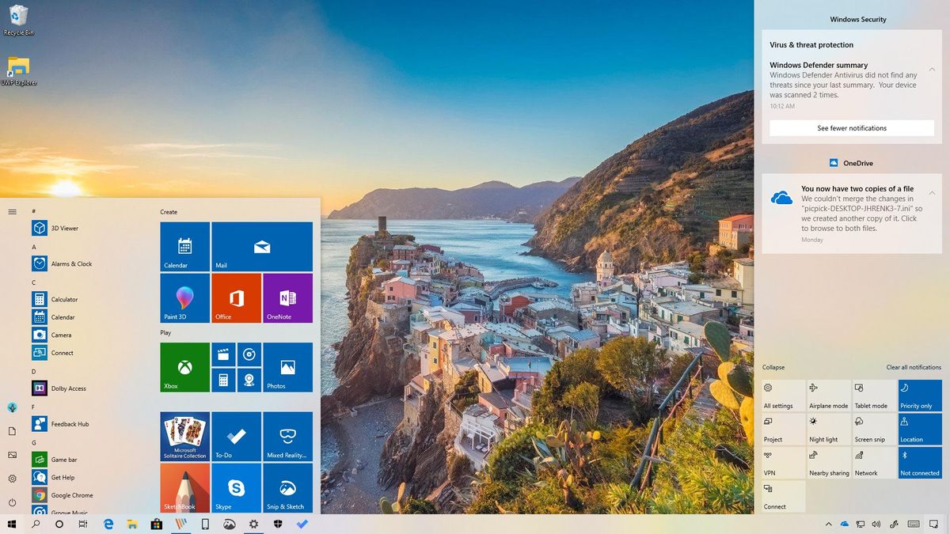Open letter index via the C header
Image resolution: width=950 pixels, height=534 pixels.
coord(34,282)
